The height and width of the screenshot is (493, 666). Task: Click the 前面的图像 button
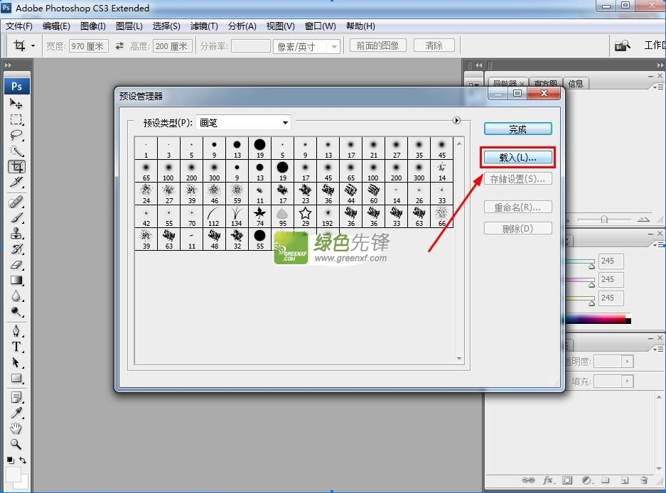(377, 45)
